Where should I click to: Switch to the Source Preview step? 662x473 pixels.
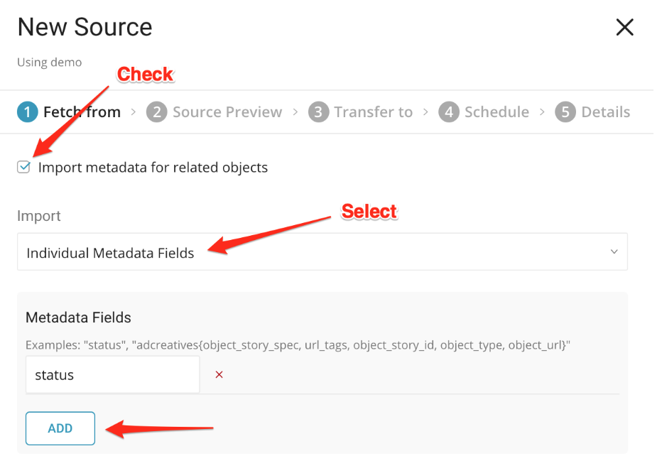click(227, 112)
